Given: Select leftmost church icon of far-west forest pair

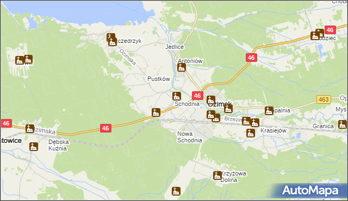Looking at the screenshot, I should coord(20,60).
